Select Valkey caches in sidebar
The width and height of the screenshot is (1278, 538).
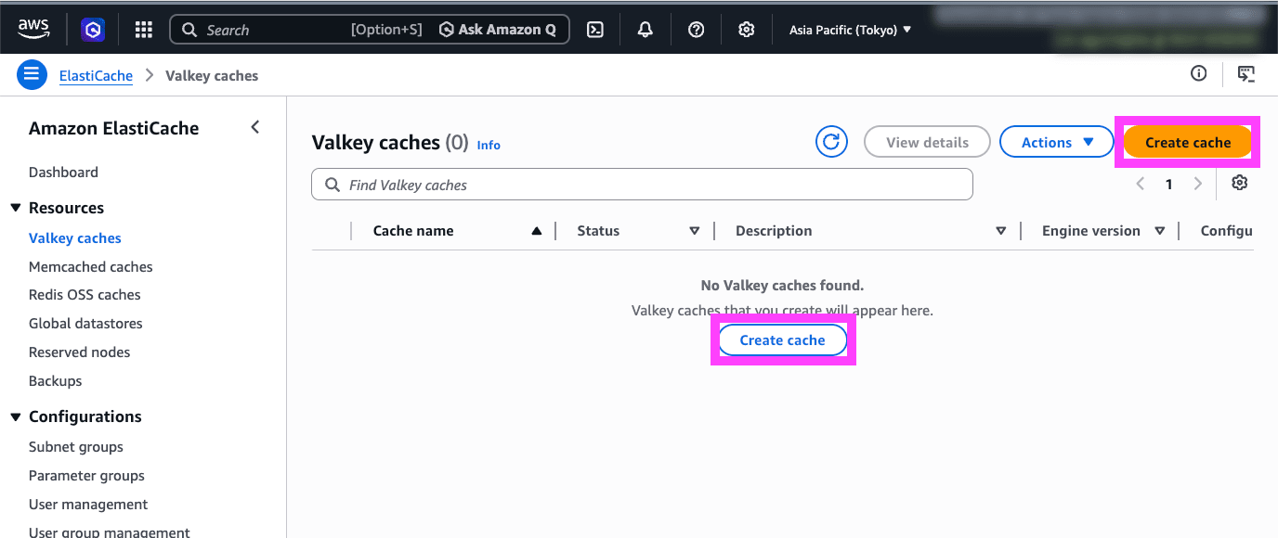click(x=75, y=238)
